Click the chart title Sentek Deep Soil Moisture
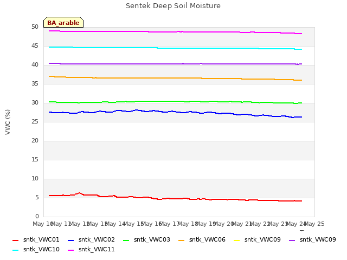This screenshot has height=260, width=347. 173,6
